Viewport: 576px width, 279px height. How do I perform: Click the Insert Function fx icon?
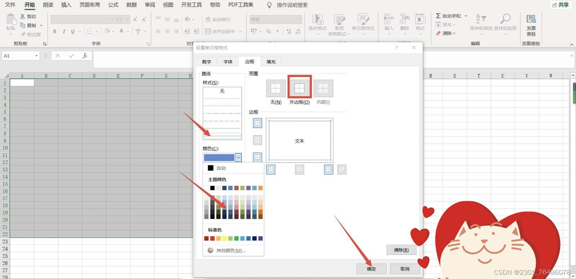click(85, 56)
